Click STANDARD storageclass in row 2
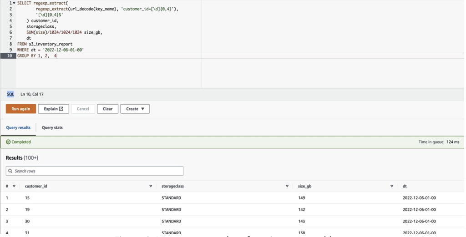The image size is (466, 237). (171, 209)
